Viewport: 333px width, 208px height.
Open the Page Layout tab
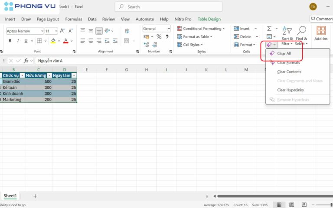tap(48, 19)
